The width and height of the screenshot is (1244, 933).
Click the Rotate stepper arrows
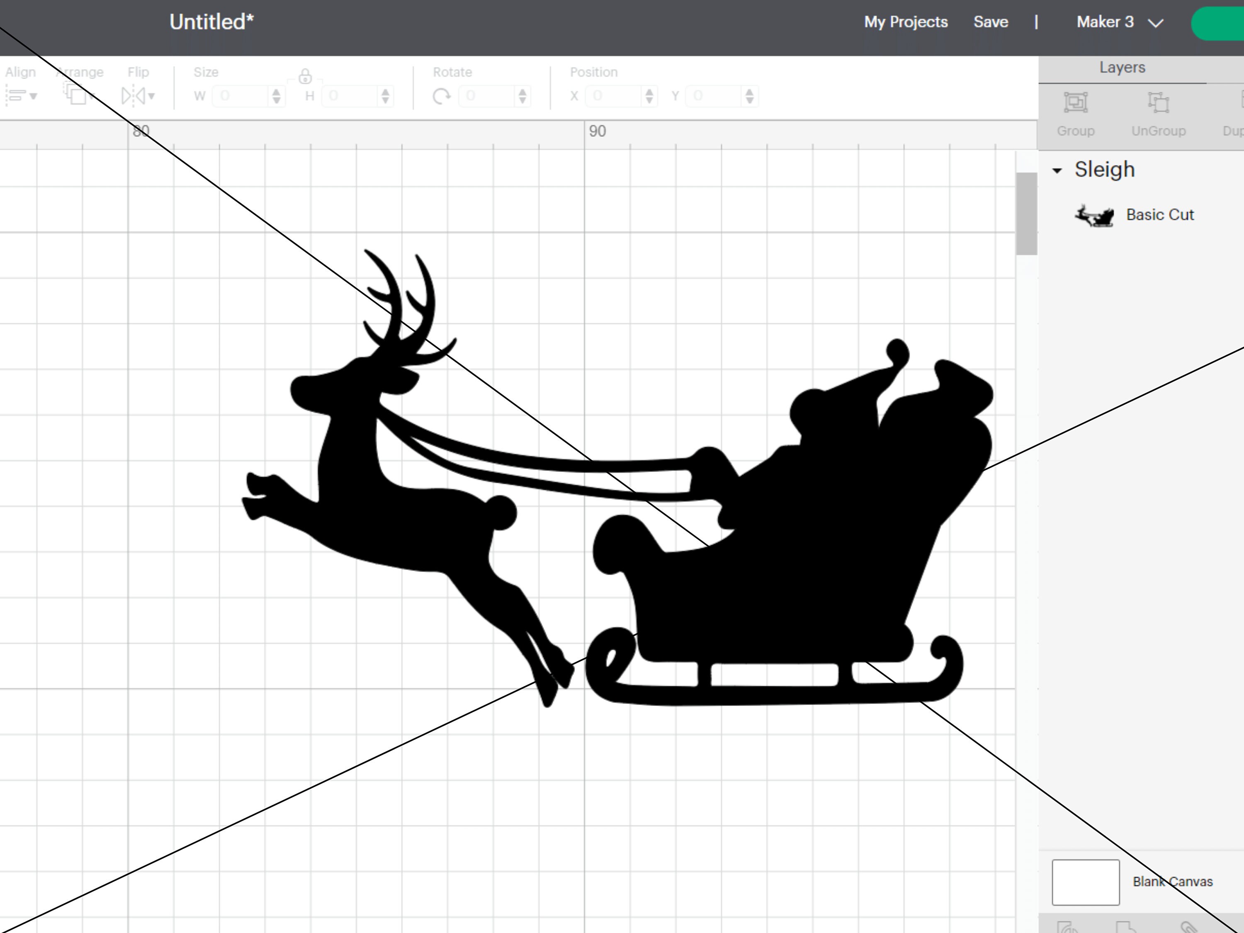point(522,96)
